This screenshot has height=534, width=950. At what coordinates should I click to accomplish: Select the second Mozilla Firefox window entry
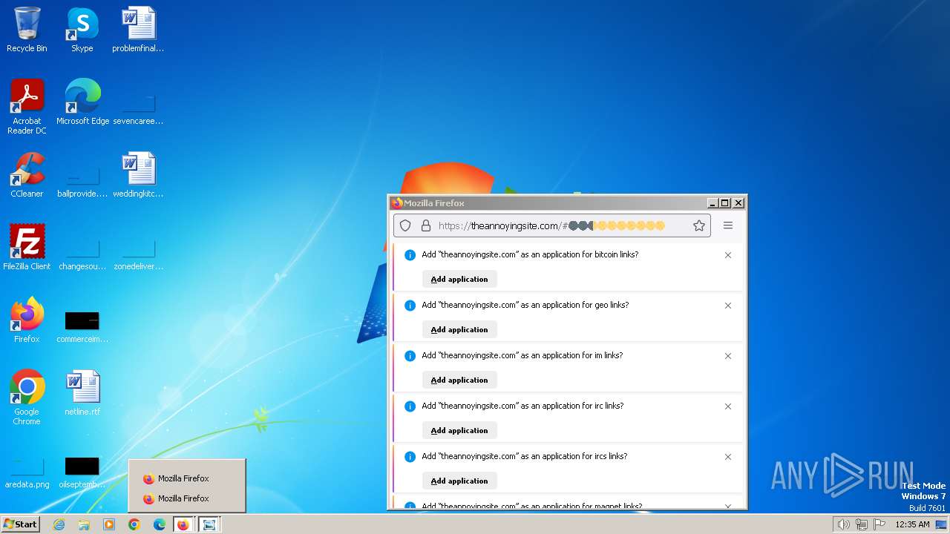tap(187, 499)
